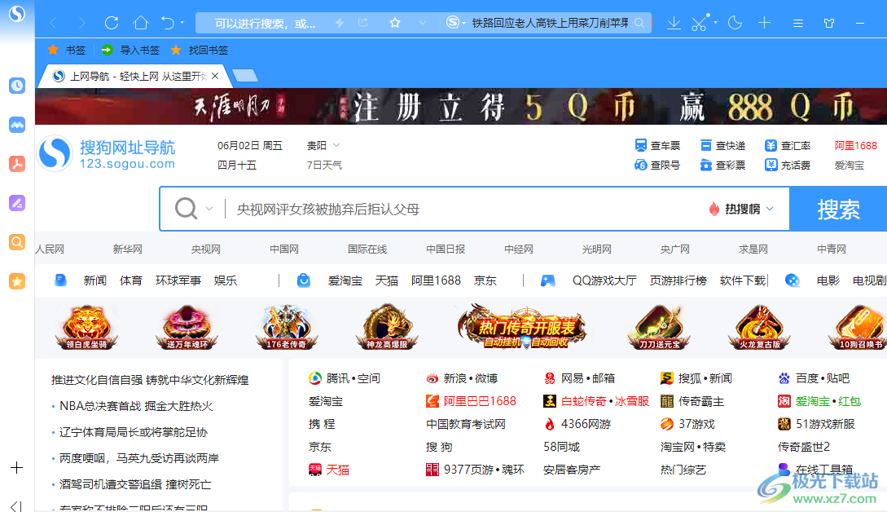Open the search engine selector dropdown

point(456,23)
